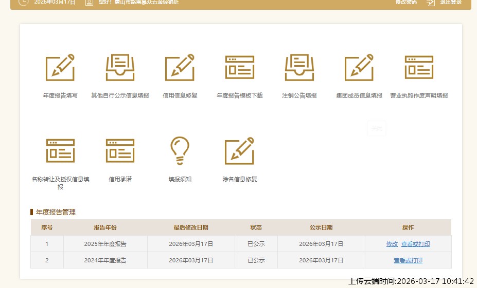Select the 信用承诺 form icon

(120, 151)
